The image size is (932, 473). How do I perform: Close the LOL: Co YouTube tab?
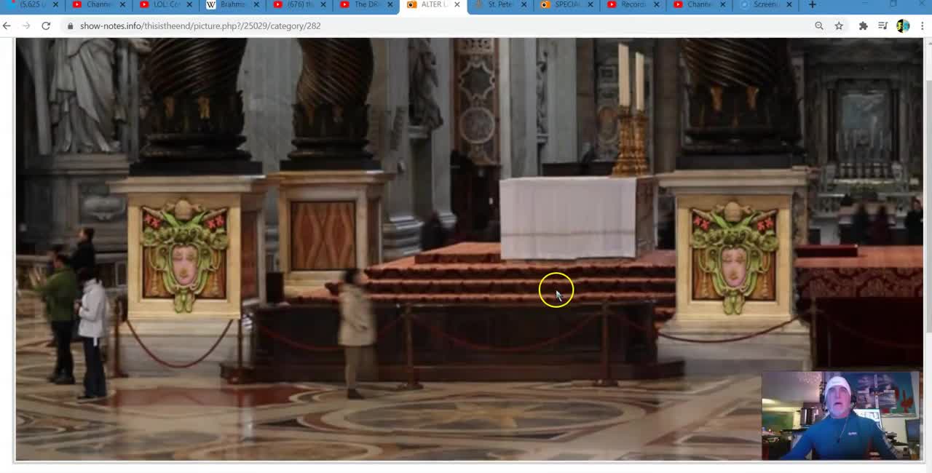pos(189,4)
